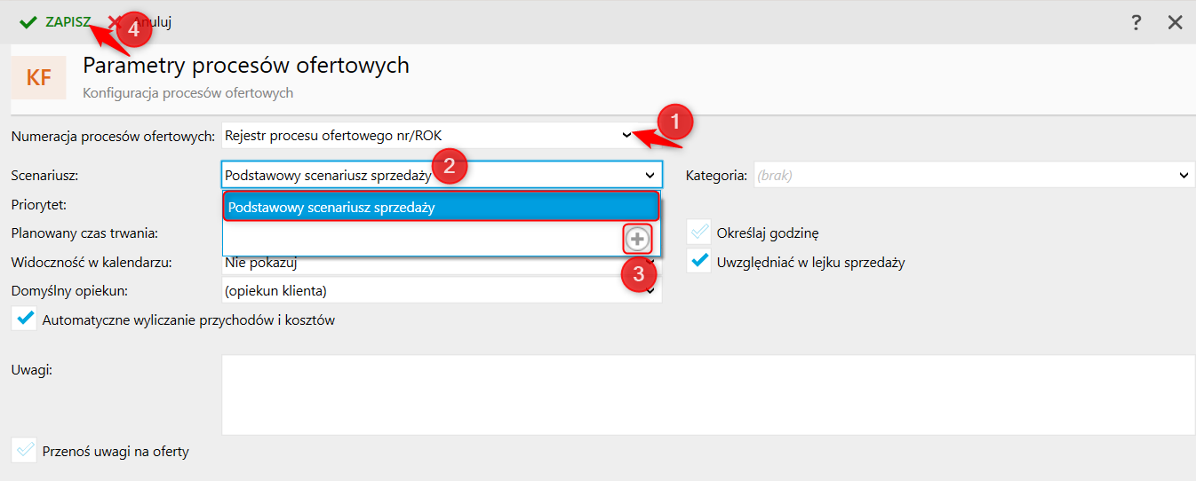This screenshot has width=1196, height=481.
Task: Open the Kategoria dropdown
Action: point(1184,176)
